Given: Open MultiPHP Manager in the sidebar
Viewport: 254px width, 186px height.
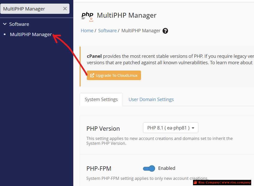Looking at the screenshot, I should pos(31,35).
